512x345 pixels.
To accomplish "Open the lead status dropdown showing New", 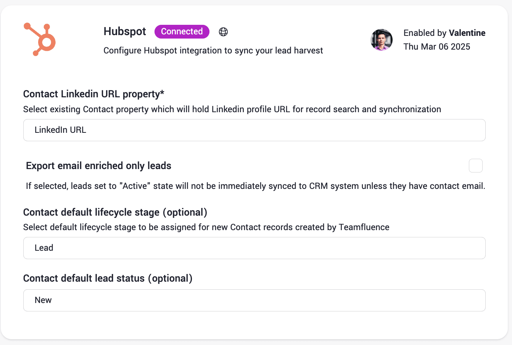I will pyautogui.click(x=254, y=300).
